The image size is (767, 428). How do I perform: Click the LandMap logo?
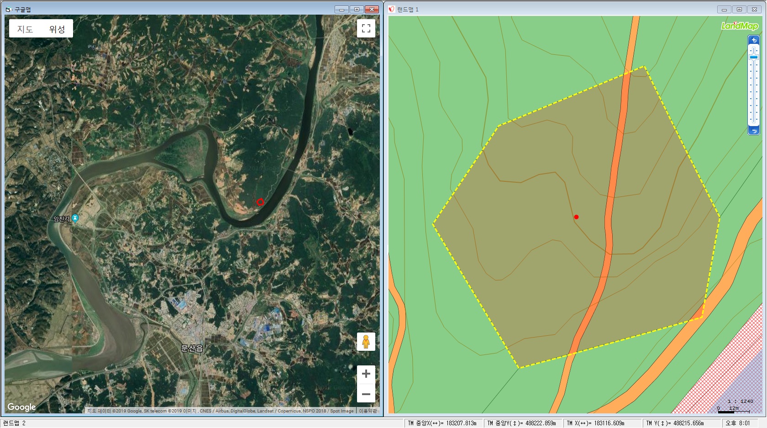[x=740, y=26]
